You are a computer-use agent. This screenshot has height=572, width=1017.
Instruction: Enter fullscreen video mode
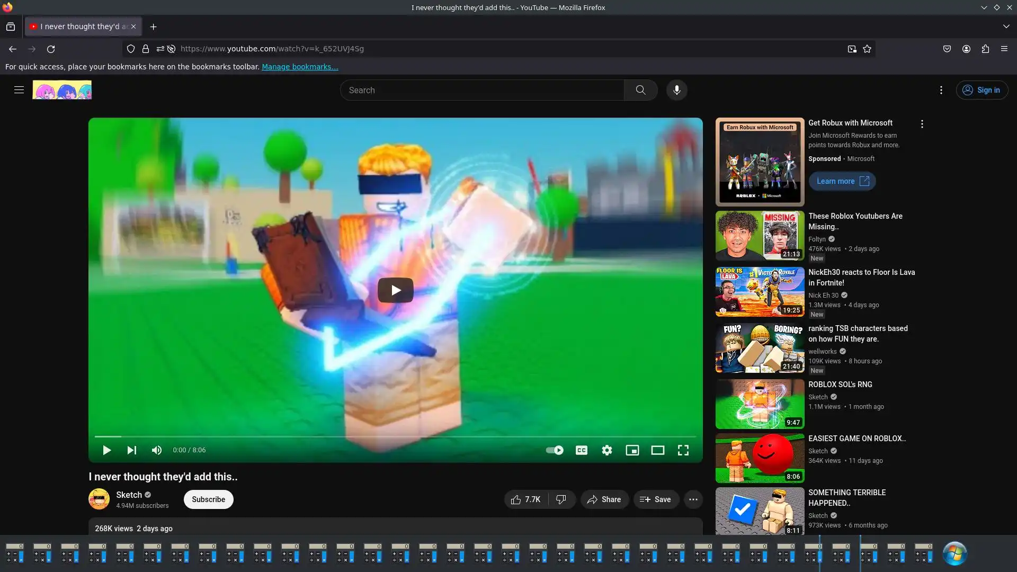click(x=683, y=450)
